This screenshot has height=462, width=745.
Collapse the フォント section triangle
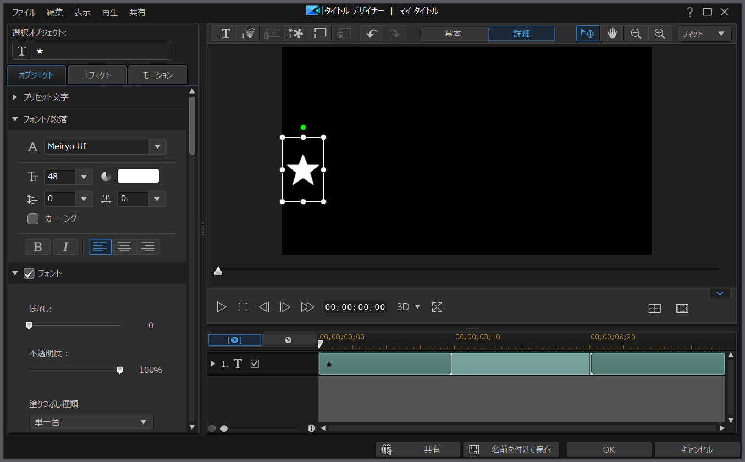15,273
